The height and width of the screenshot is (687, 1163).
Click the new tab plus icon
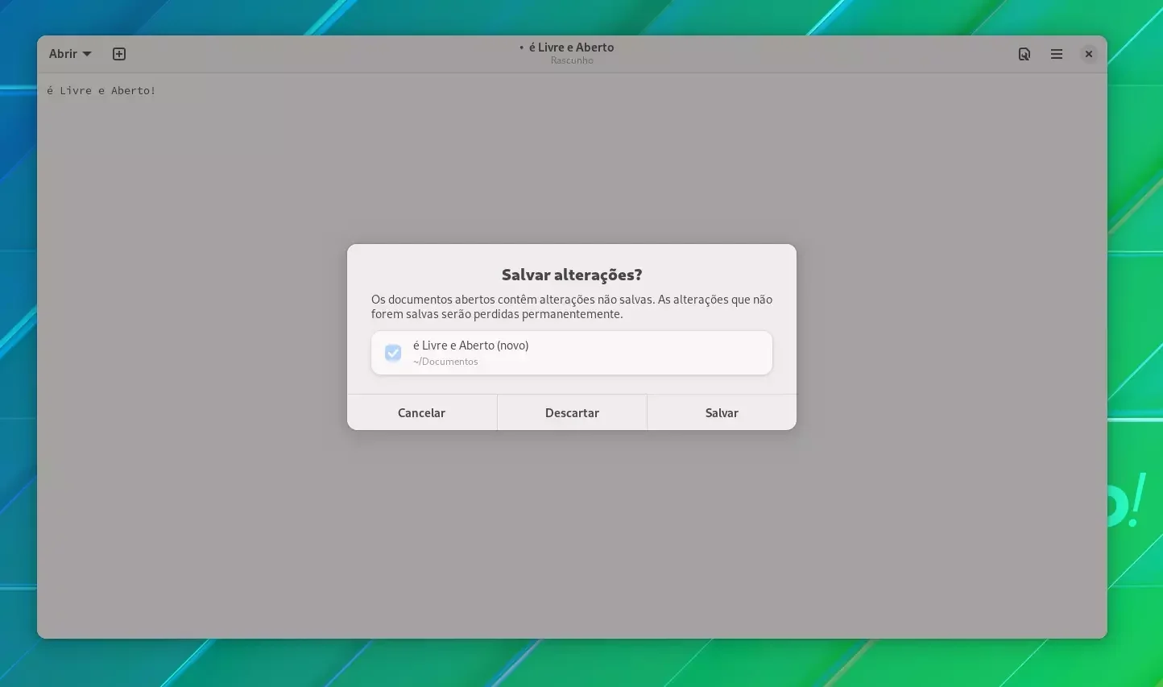[x=119, y=54]
